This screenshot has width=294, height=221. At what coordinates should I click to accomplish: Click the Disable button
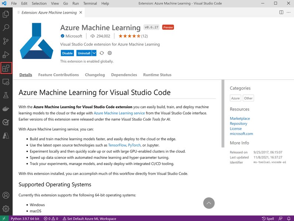tap(67, 53)
